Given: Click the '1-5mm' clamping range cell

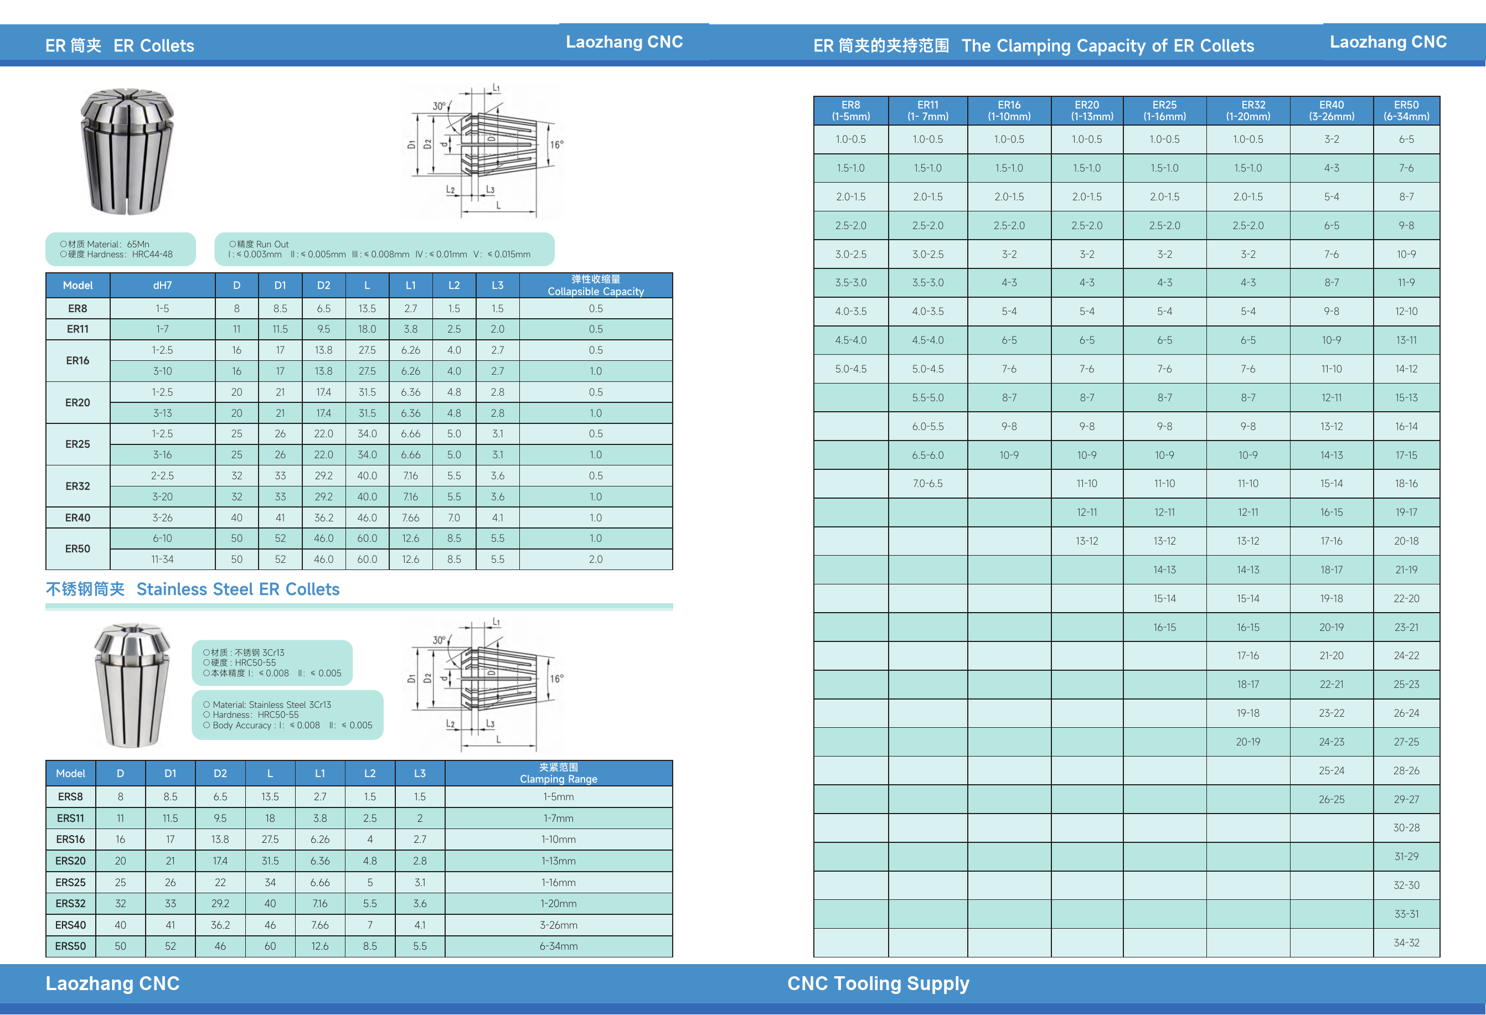Looking at the screenshot, I should click(x=559, y=797).
